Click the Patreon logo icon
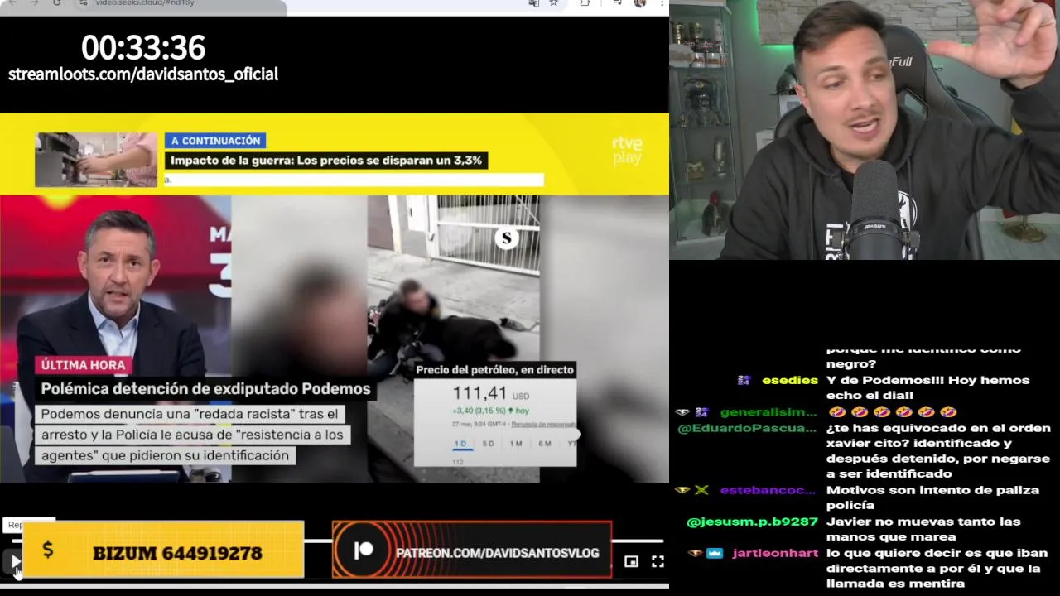This screenshot has width=1060, height=596. (364, 550)
